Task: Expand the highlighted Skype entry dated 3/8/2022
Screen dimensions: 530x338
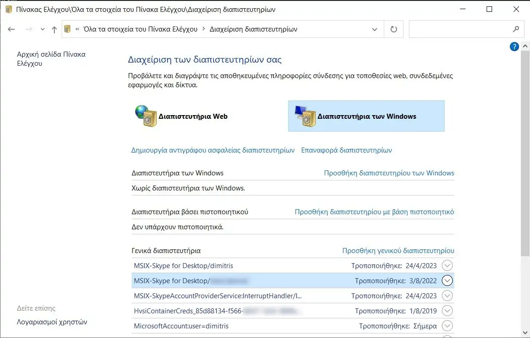Action: tap(447, 280)
